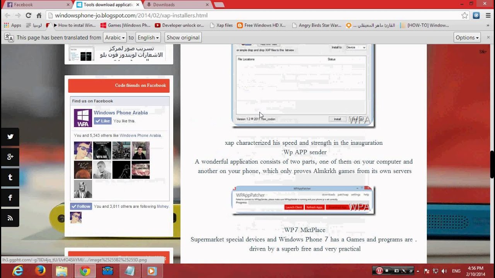Open the How to instal Win bookmark
The width and height of the screenshot is (495, 278).
[x=74, y=25]
